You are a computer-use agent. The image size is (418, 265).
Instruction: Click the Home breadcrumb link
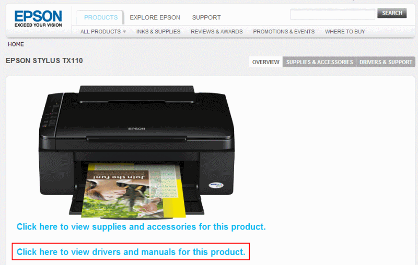tap(16, 44)
